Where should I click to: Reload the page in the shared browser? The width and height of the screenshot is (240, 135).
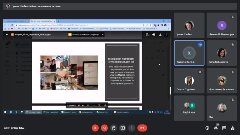[12, 25]
